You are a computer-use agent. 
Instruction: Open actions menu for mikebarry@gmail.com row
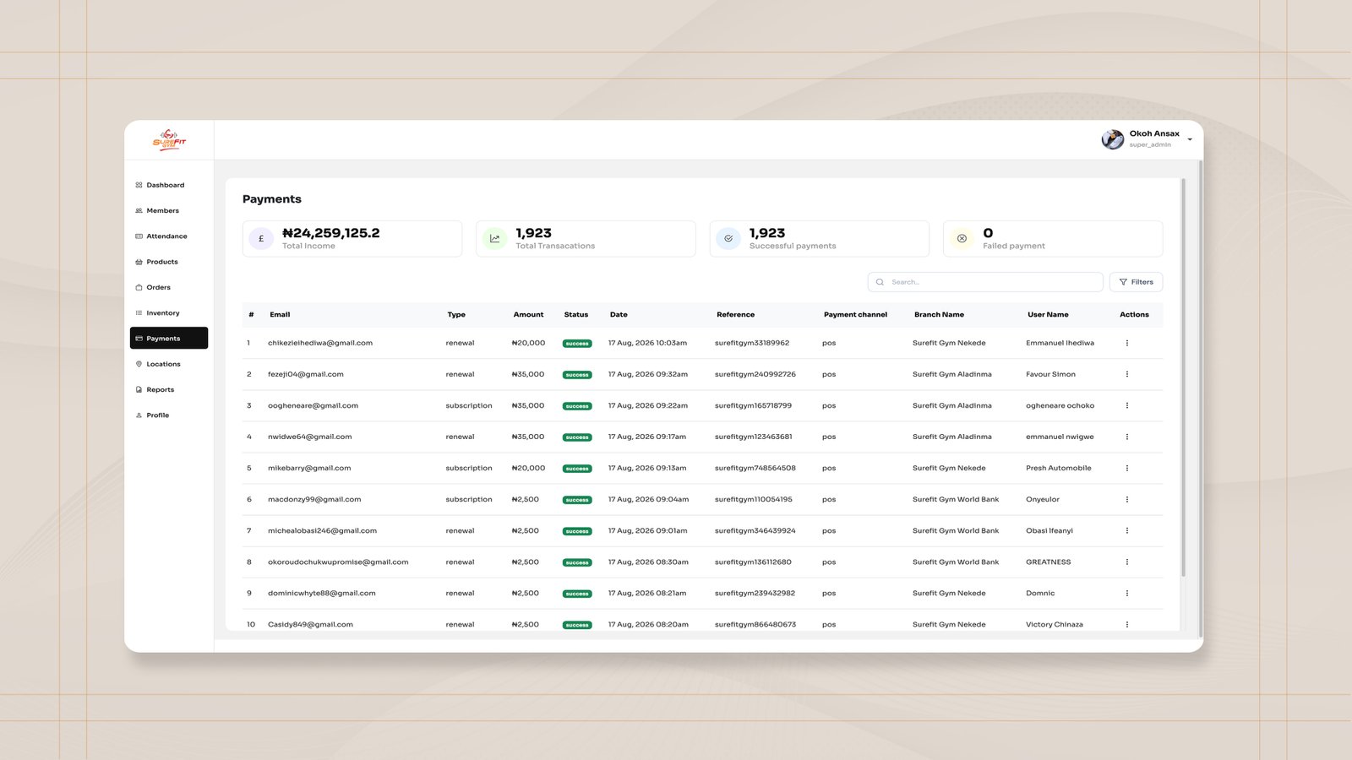pos(1126,468)
